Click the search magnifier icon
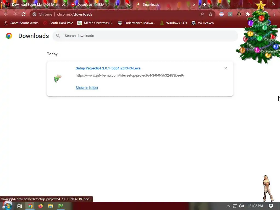Image resolution: width=280 pixels, height=210 pixels. pyautogui.click(x=58, y=36)
